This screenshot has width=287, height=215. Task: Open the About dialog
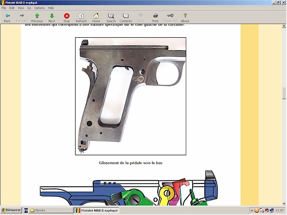pyautogui.click(x=185, y=18)
